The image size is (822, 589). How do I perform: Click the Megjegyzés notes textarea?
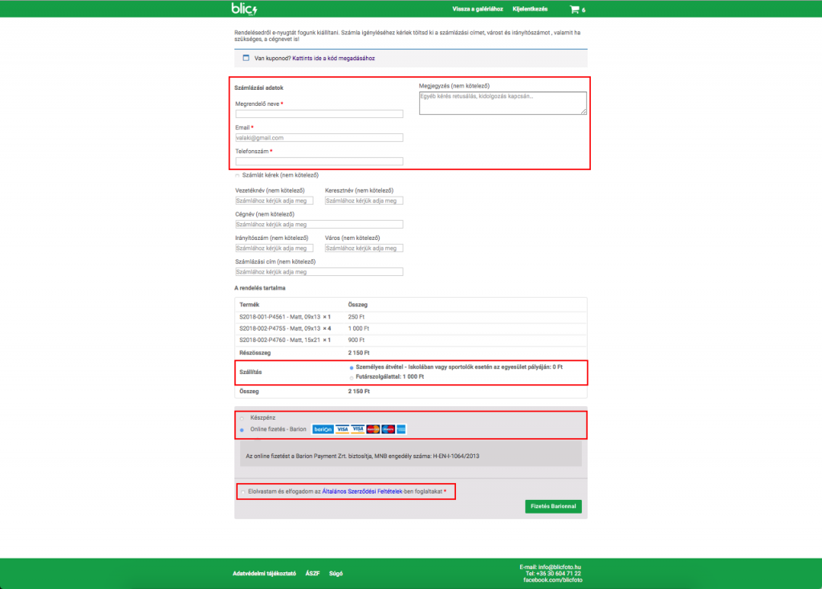click(503, 103)
